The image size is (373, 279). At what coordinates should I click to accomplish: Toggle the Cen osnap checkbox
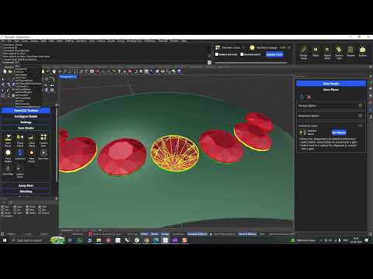[2, 210]
